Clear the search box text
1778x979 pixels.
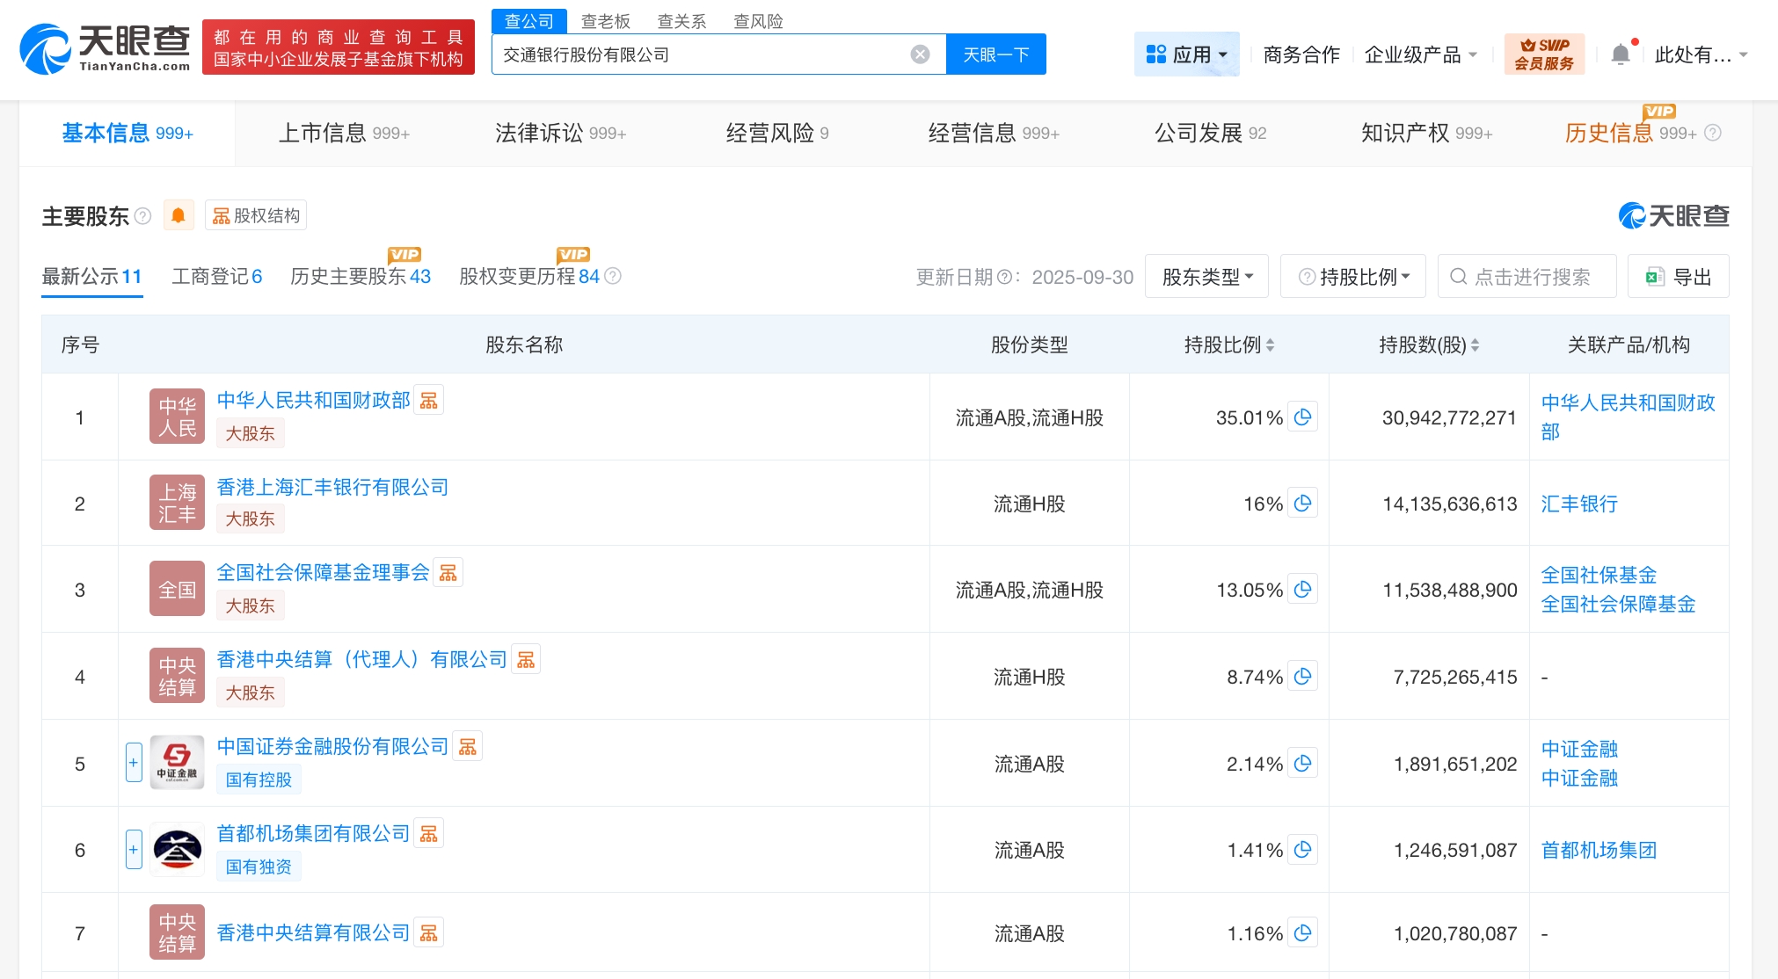coord(920,54)
